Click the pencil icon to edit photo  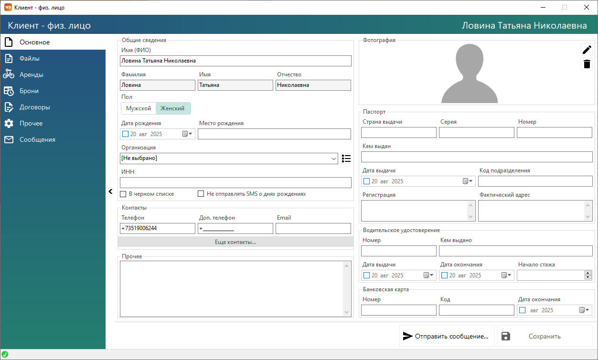[587, 50]
